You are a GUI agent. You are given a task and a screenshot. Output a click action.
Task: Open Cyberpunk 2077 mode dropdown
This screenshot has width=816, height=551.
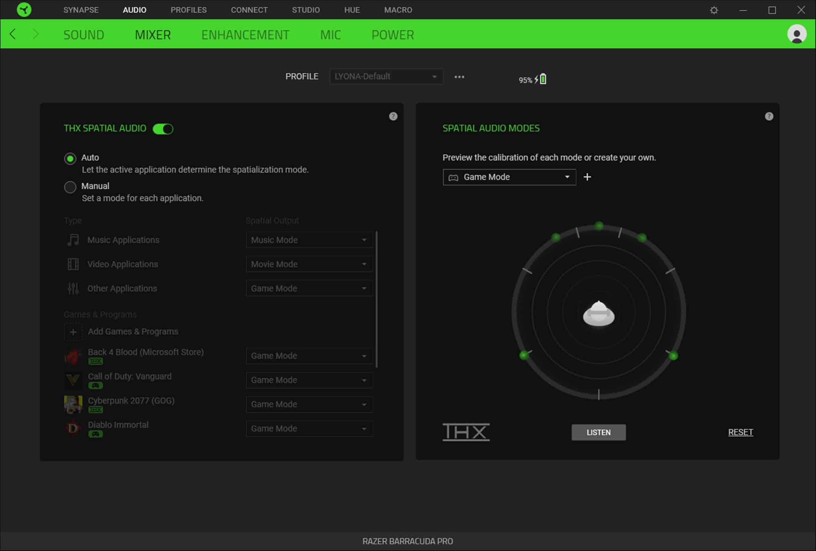(x=309, y=404)
